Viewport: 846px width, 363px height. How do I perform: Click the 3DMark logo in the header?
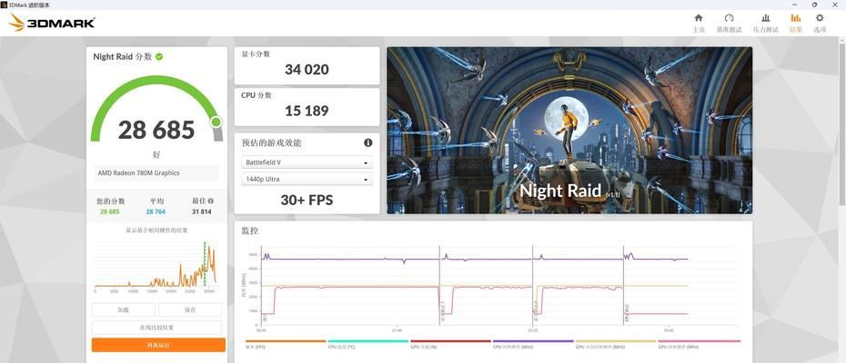click(53, 23)
